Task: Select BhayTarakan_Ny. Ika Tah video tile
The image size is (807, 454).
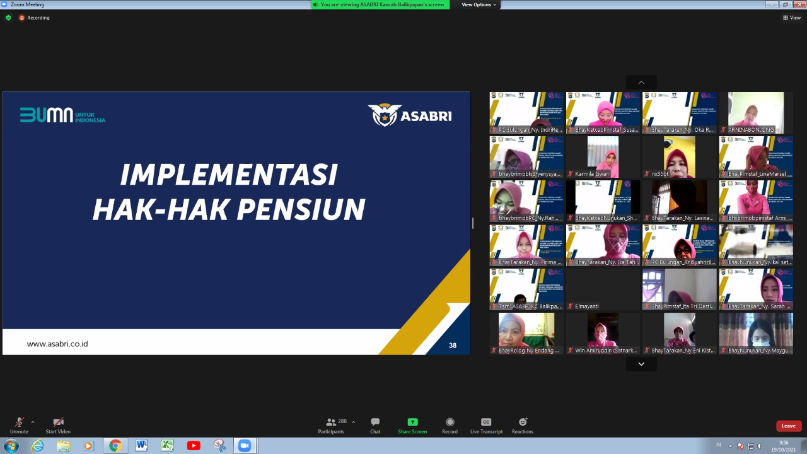Action: click(x=603, y=245)
